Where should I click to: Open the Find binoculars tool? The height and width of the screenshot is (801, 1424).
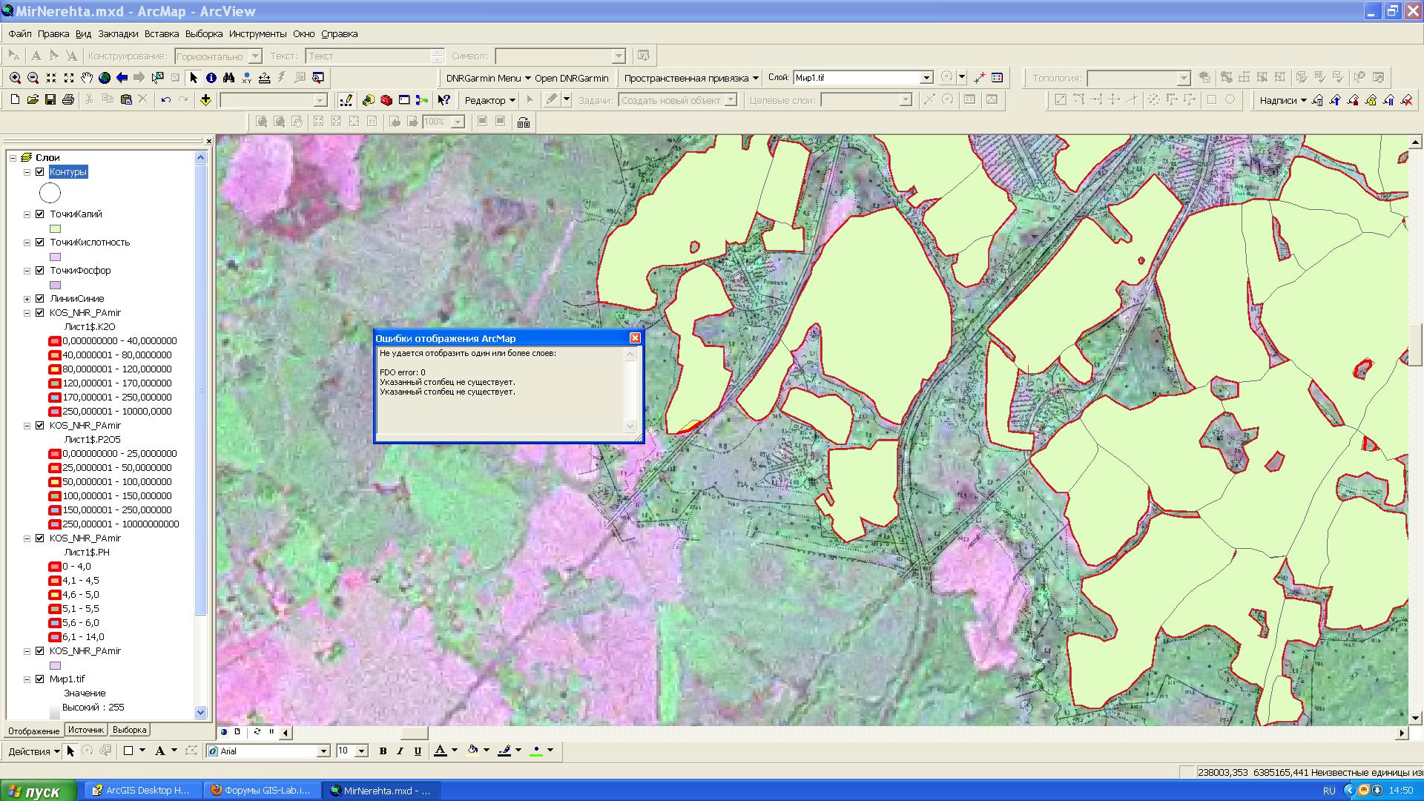click(228, 78)
